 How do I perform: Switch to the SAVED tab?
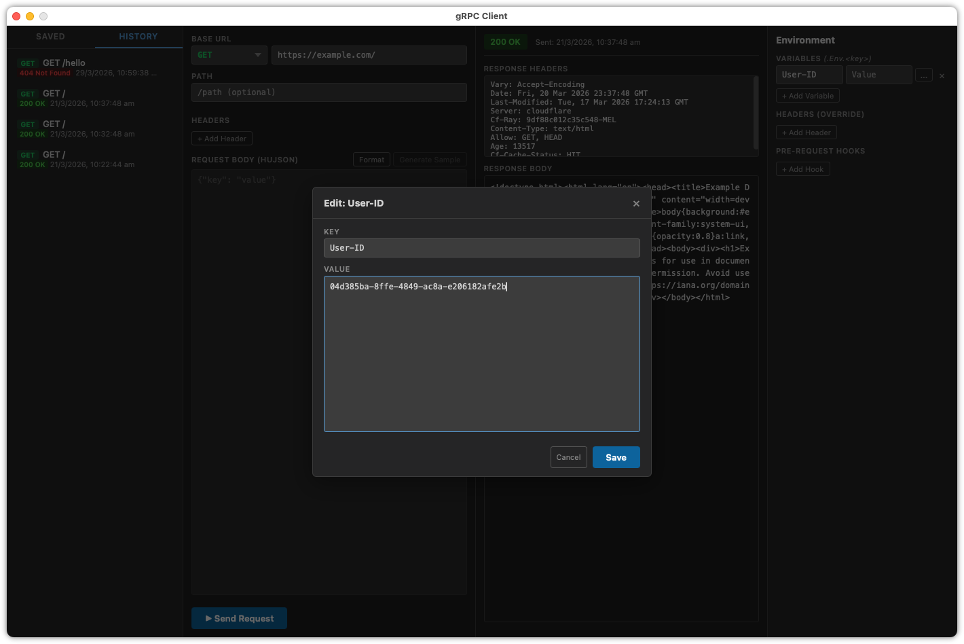pos(51,37)
